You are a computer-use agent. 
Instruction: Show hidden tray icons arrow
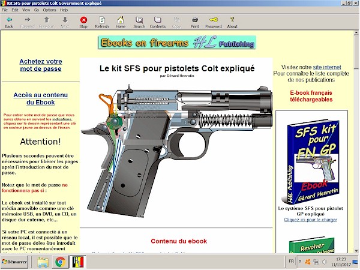[300, 262]
